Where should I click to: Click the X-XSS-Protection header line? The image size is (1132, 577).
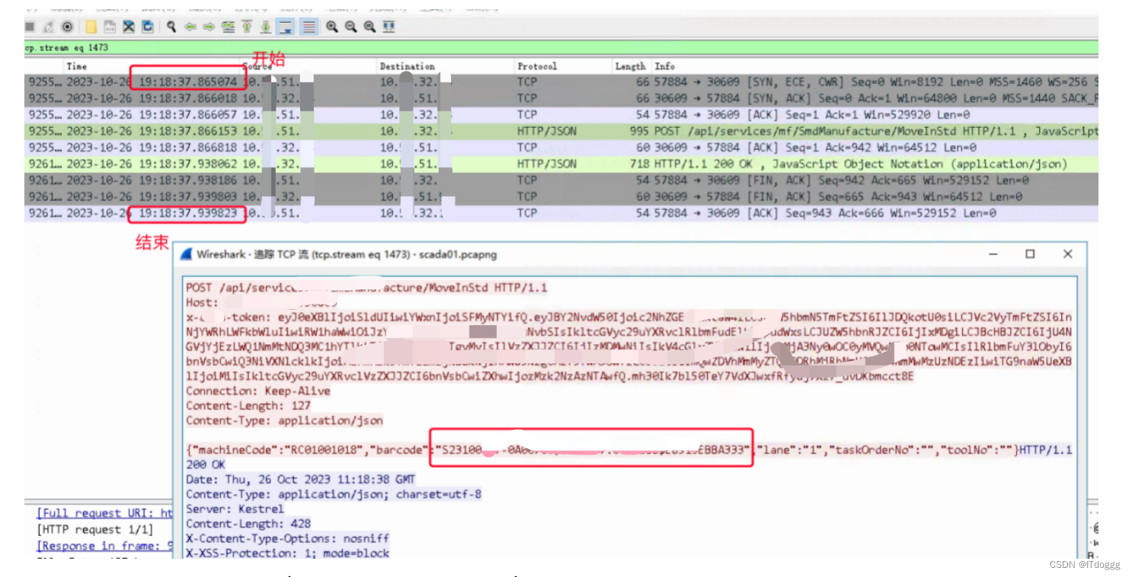click(x=287, y=553)
